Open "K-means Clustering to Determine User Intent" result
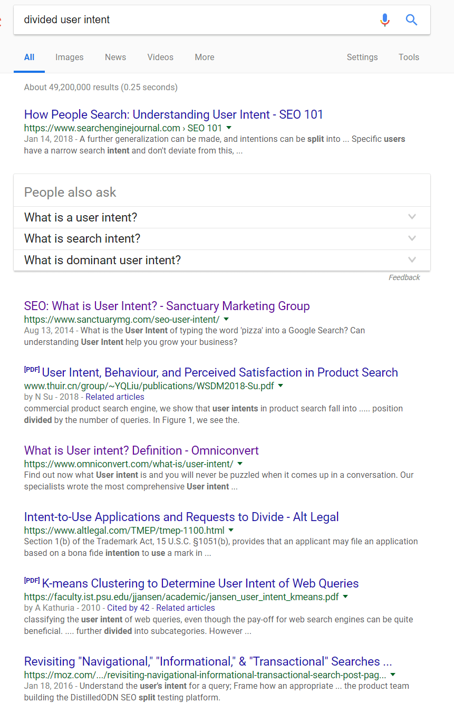454x712 pixels. pos(200,583)
